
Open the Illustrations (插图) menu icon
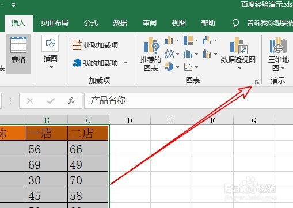pyautogui.click(x=50, y=43)
